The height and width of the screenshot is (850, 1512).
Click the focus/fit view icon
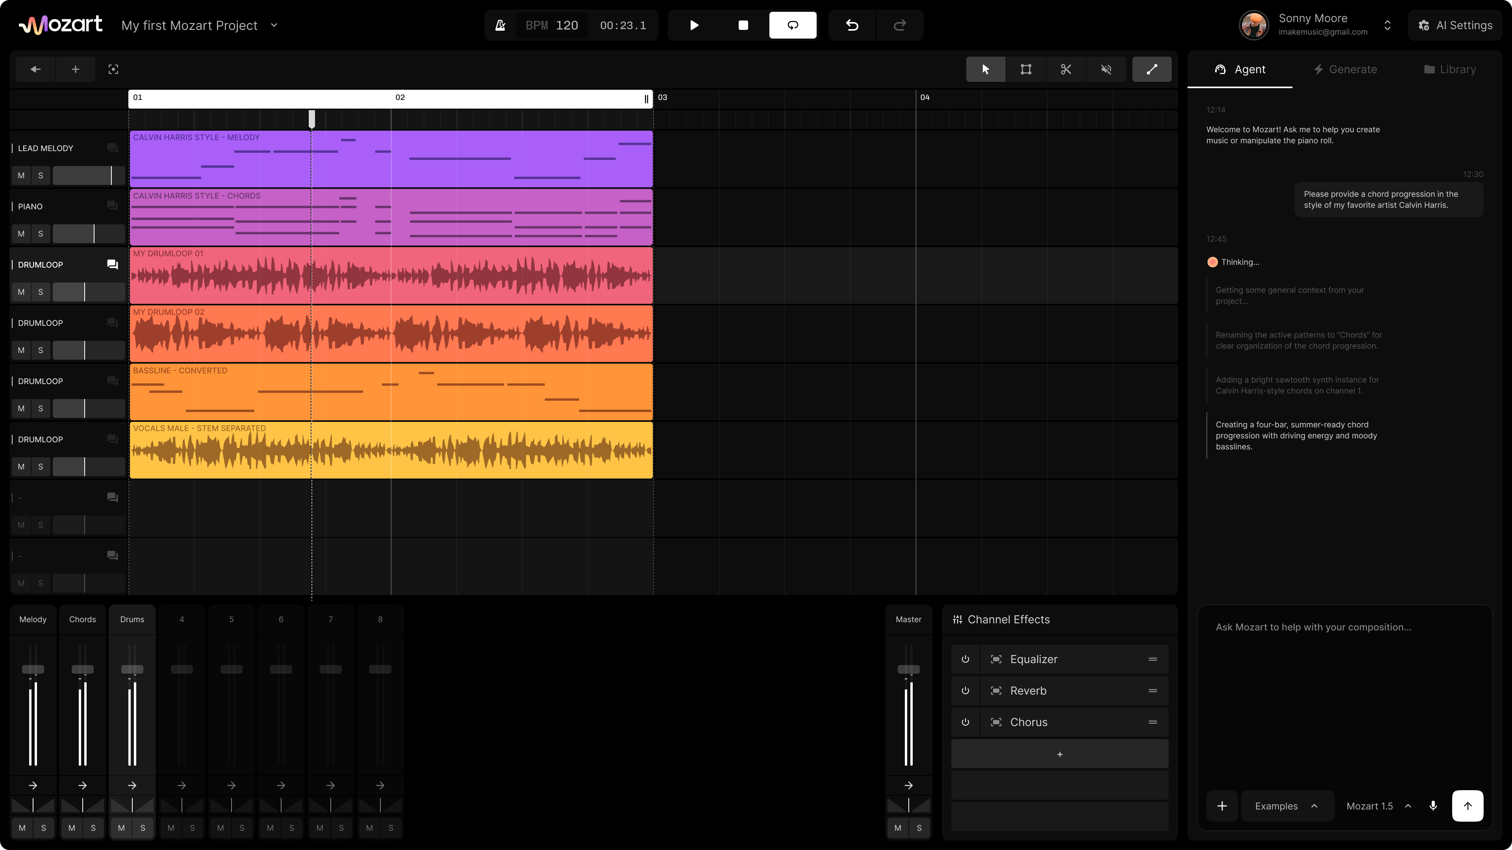113,69
